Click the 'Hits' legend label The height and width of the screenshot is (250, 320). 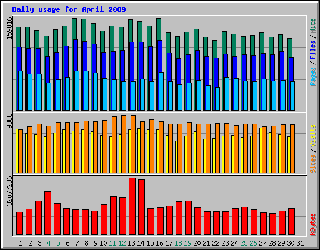click(312, 26)
